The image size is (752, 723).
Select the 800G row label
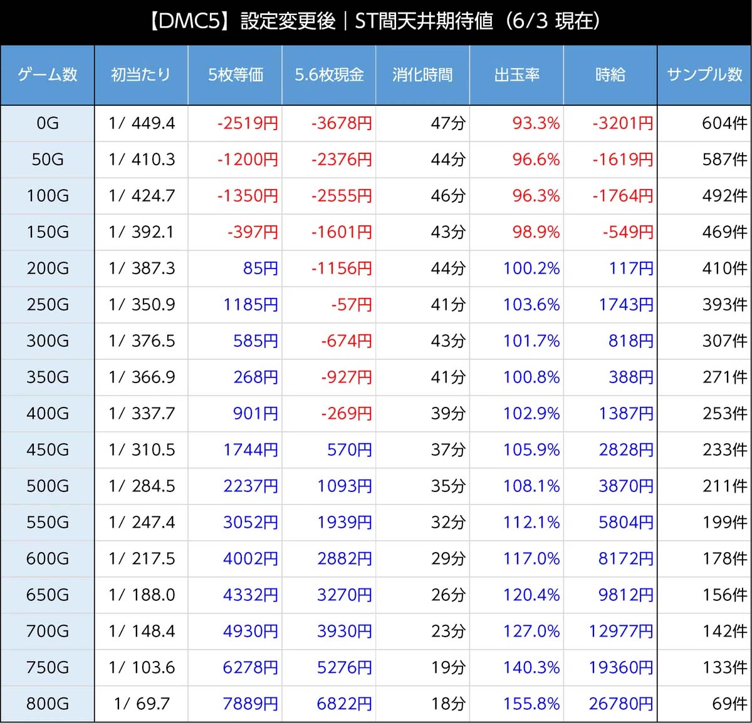tap(47, 704)
